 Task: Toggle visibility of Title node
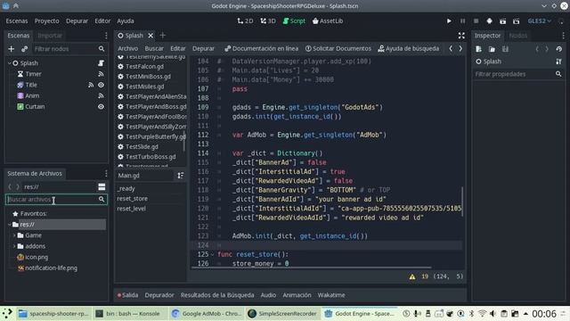[x=101, y=85]
